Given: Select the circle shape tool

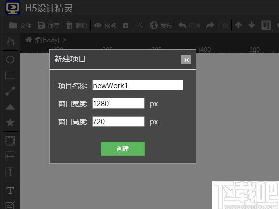Looking at the screenshot, I should [x=10, y=60].
